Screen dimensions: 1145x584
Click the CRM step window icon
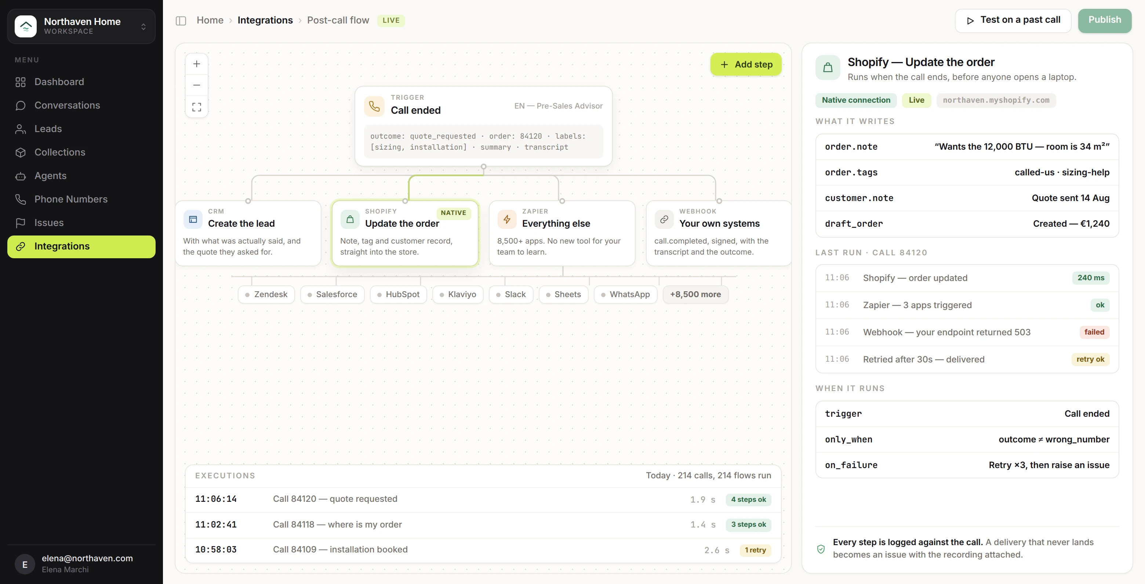click(193, 220)
